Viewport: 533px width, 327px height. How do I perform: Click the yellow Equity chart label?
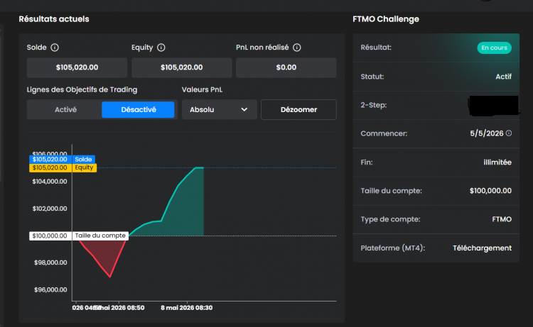click(84, 167)
